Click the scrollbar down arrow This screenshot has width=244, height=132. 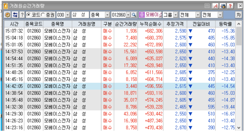point(239,128)
